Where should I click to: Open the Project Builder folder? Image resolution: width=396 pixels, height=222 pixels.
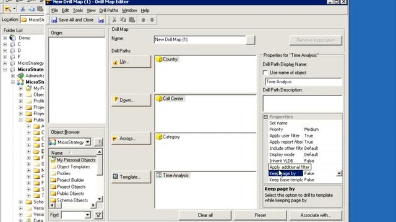click(x=67, y=180)
